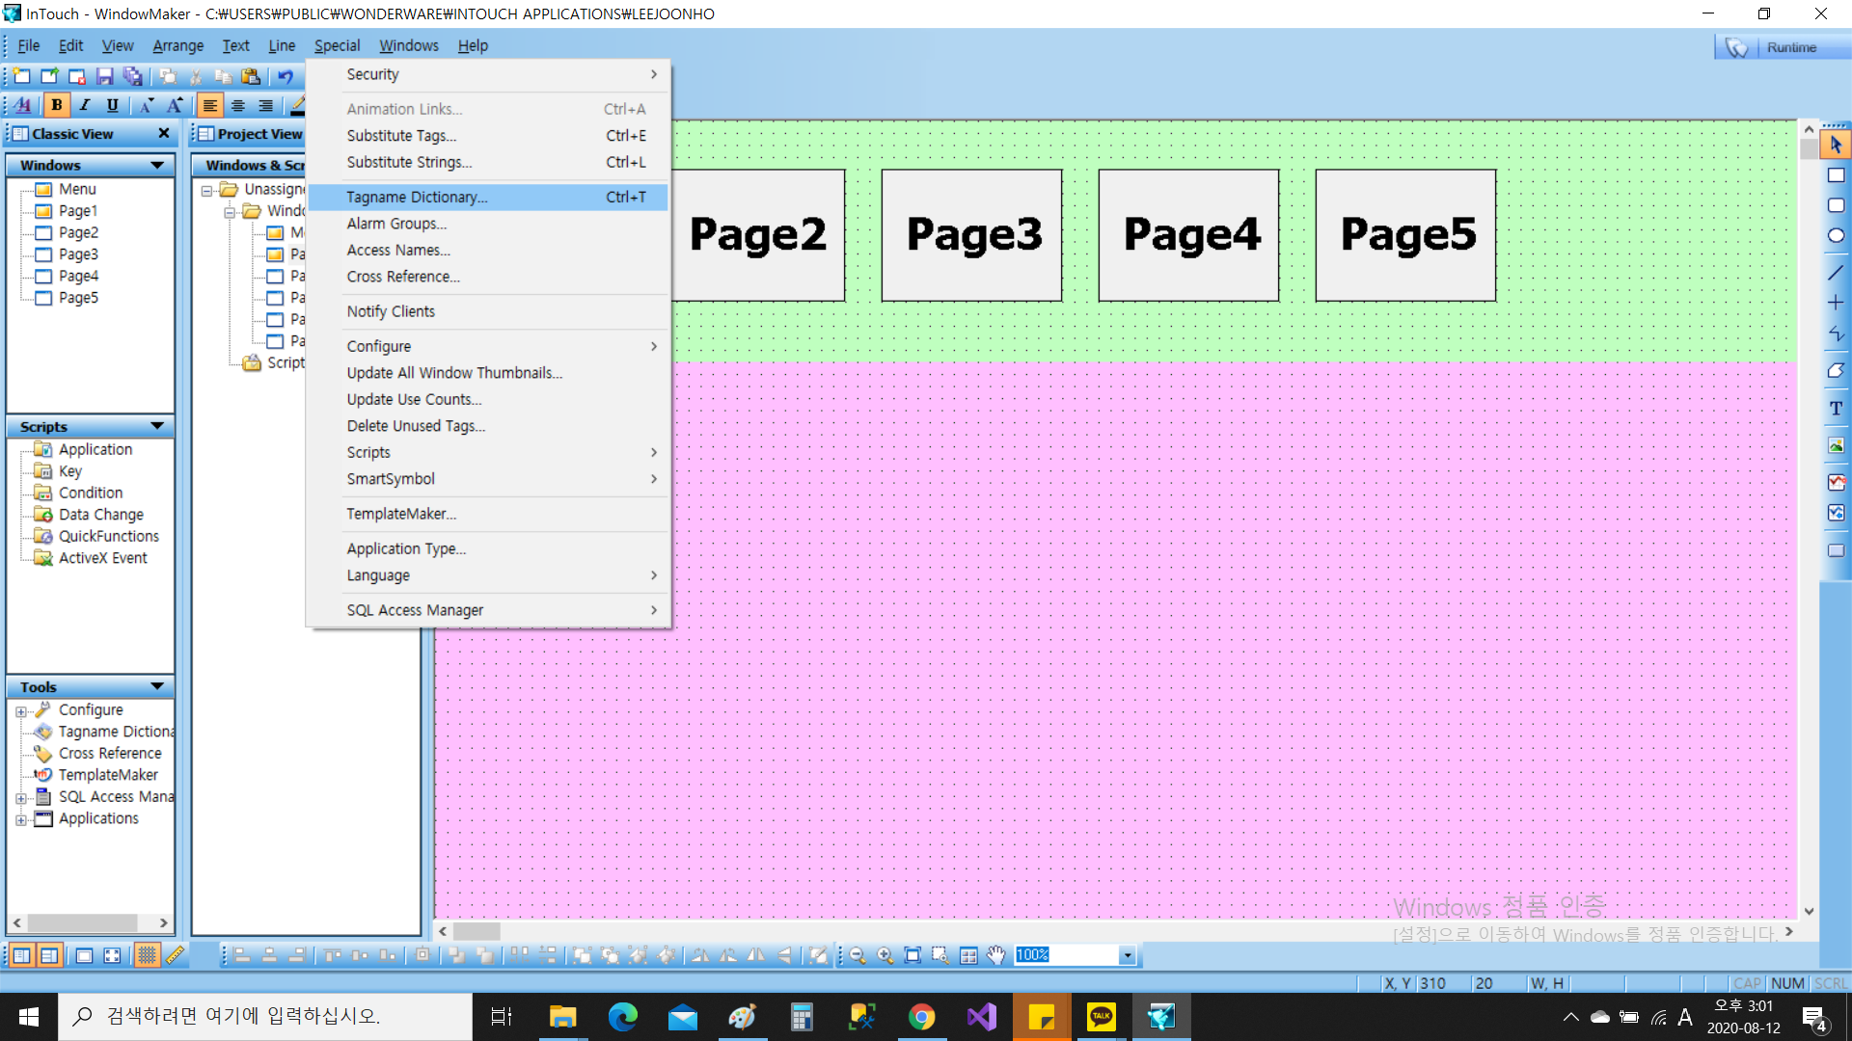Toggle Classic View panel visibility button

(x=21, y=955)
